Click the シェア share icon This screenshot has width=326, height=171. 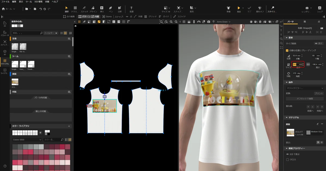(320, 9)
